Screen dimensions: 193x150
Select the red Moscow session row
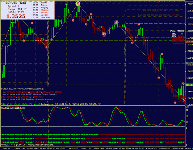[x=41, y=10]
